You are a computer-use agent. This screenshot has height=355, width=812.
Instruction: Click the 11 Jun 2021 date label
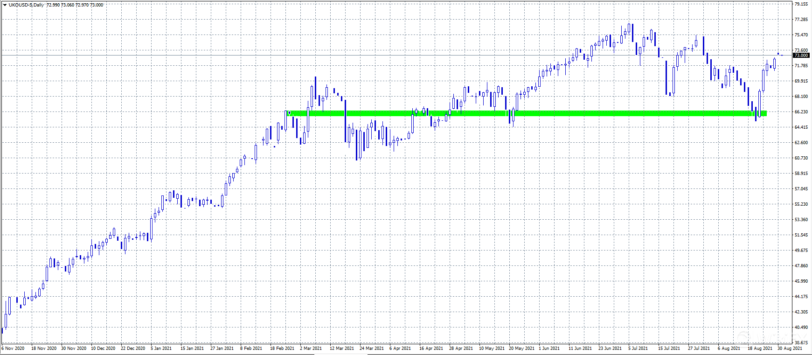tap(580, 348)
